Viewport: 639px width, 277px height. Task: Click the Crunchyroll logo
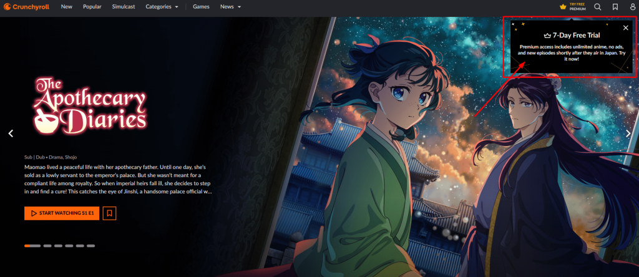coord(26,6)
